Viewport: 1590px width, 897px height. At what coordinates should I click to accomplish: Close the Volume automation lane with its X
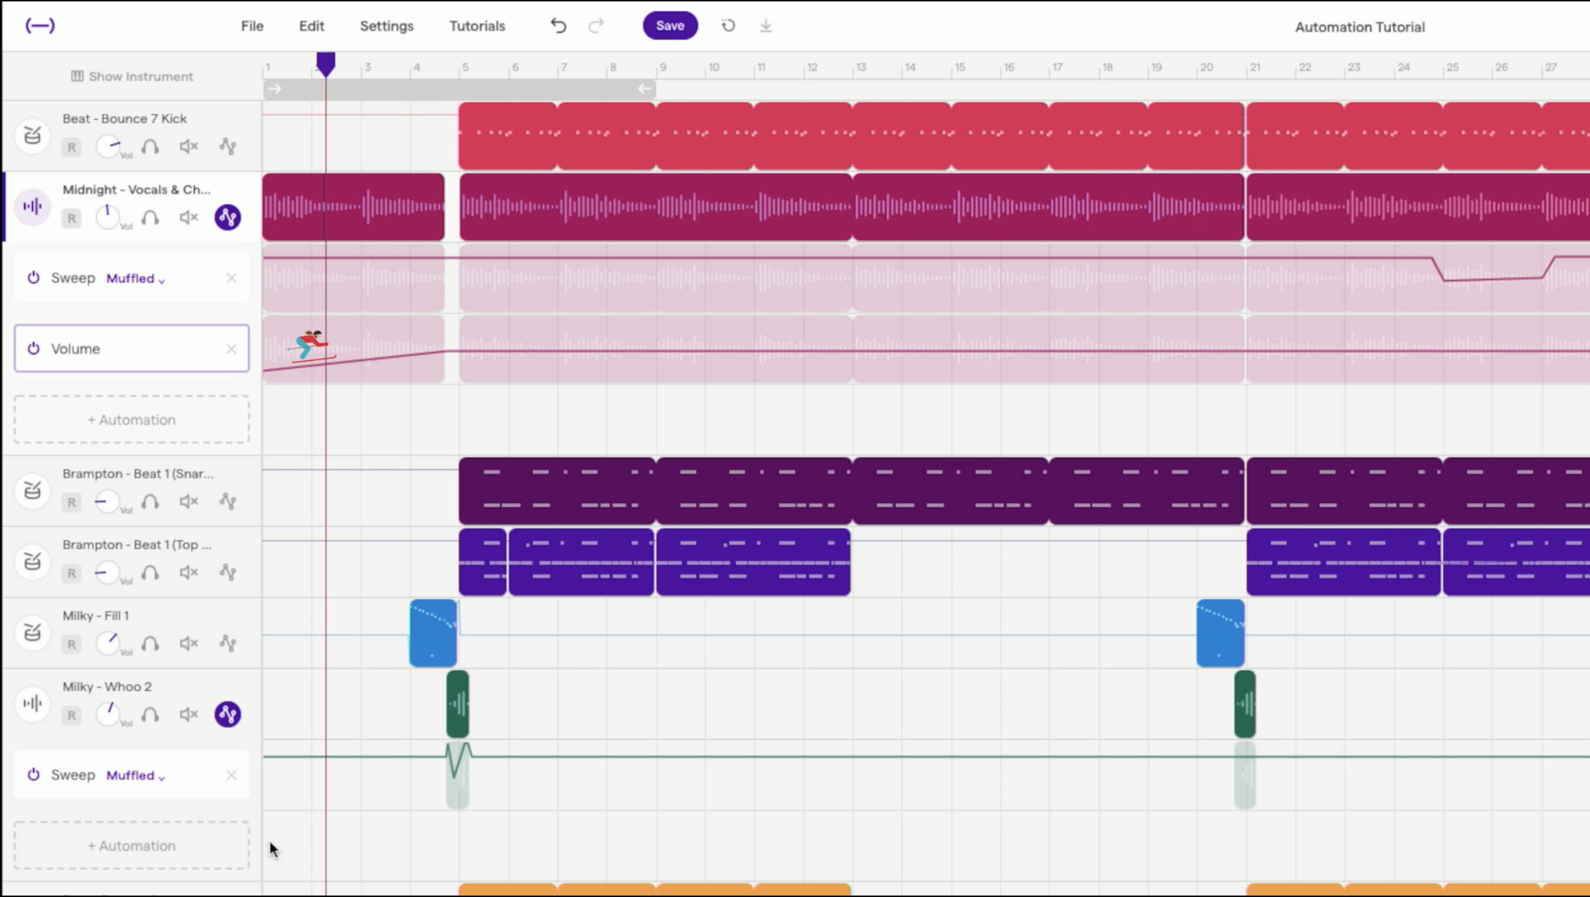click(231, 349)
